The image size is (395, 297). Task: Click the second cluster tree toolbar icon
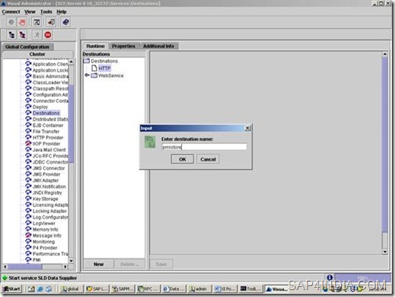coord(23,34)
